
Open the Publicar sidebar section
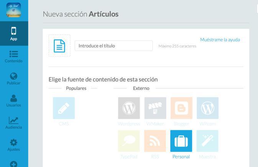(x=14, y=79)
